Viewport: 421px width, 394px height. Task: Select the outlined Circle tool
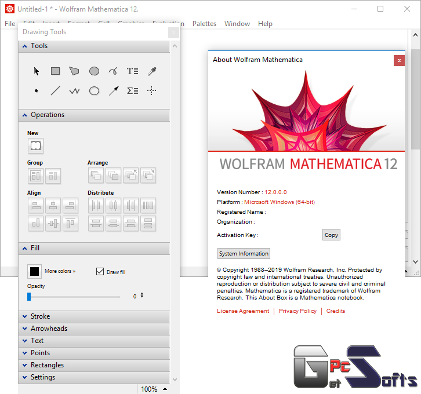coord(94,91)
